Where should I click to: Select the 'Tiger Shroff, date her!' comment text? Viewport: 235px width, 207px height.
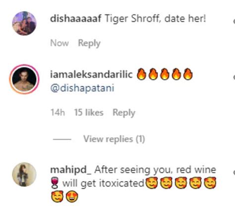tap(155, 18)
